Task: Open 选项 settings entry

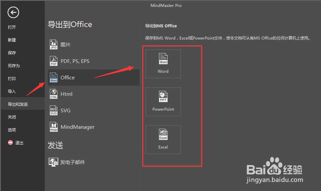Action: (12, 130)
